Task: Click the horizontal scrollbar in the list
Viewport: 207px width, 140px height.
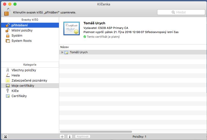Action: (x=96, y=132)
